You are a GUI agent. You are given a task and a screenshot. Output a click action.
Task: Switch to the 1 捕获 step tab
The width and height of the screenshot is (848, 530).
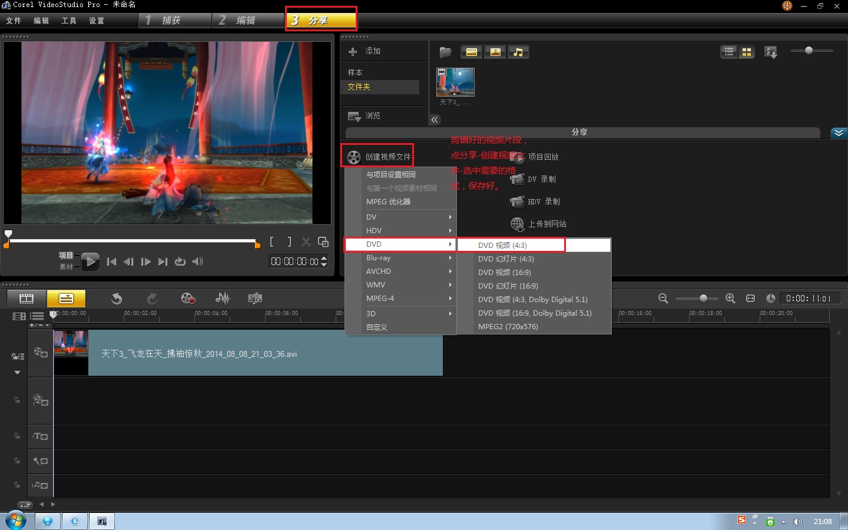(175, 21)
